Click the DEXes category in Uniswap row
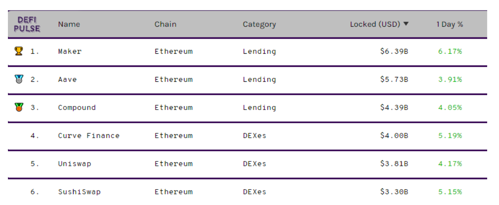Viewport: 499px width, 205px height. 255,164
